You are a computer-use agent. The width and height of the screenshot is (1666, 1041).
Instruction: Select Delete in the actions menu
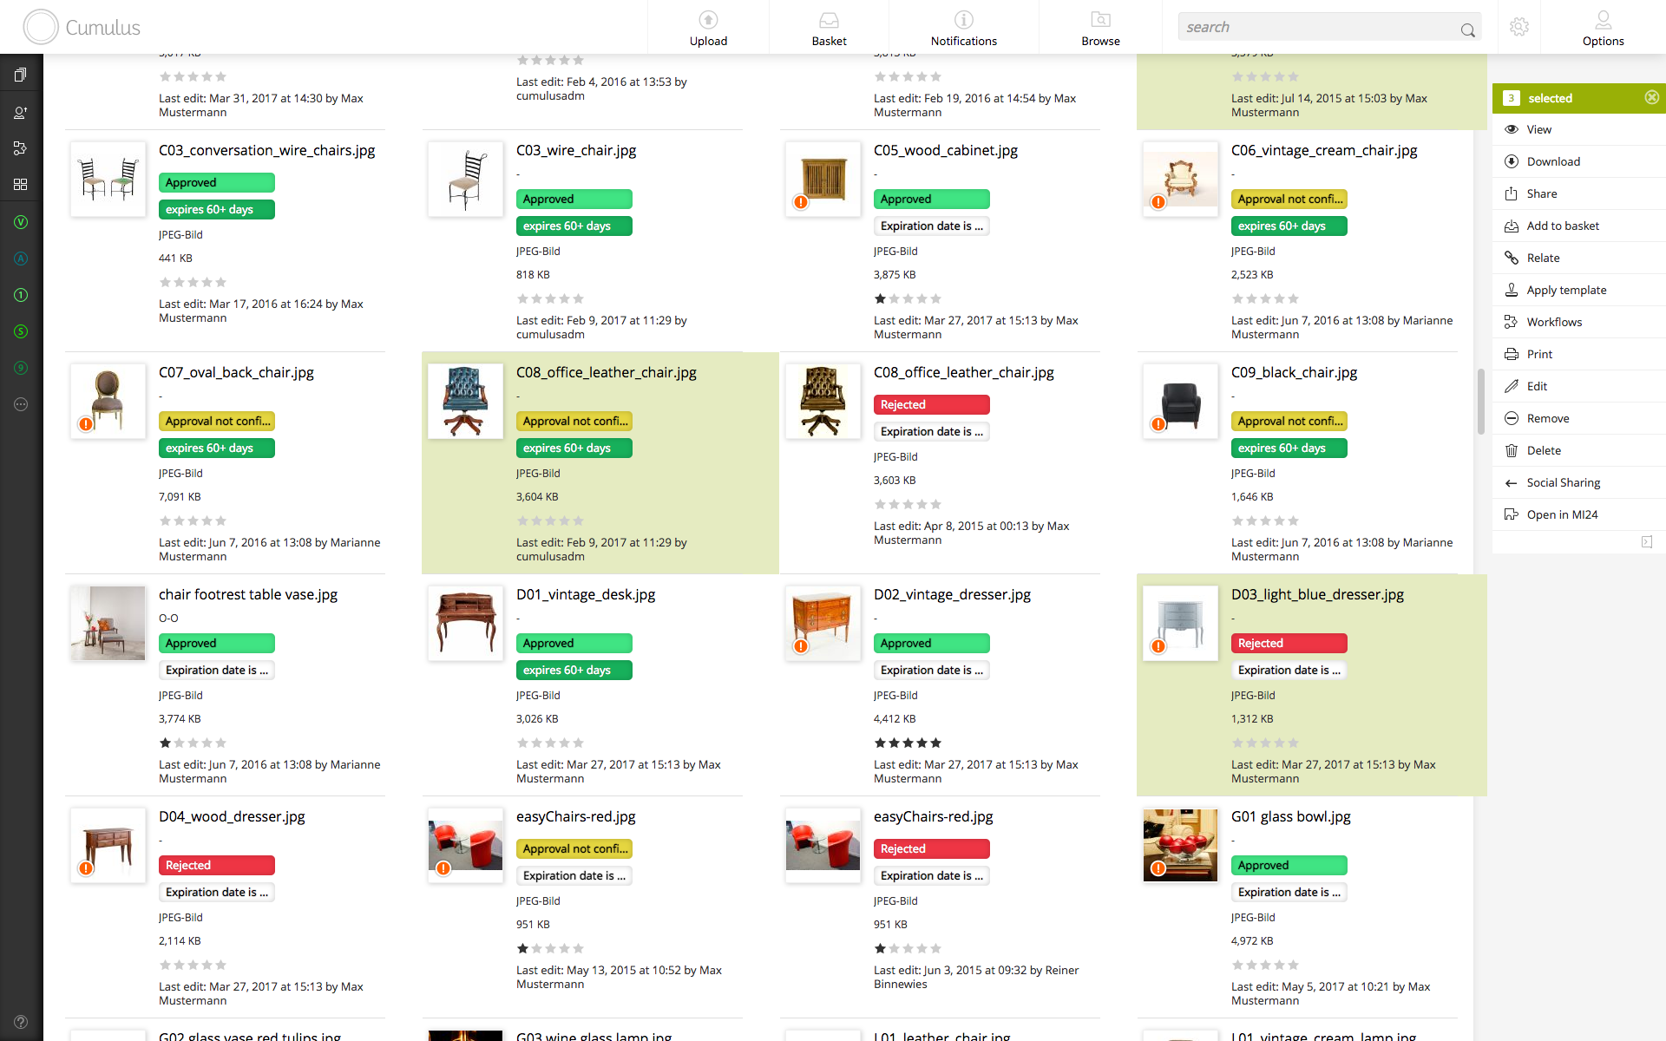[1578, 450]
